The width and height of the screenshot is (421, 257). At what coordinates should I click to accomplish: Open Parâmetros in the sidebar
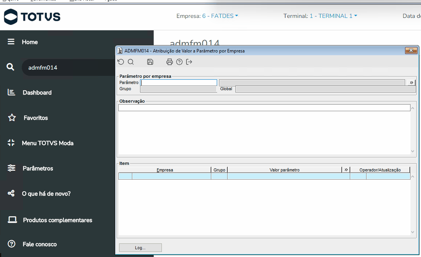(38, 168)
